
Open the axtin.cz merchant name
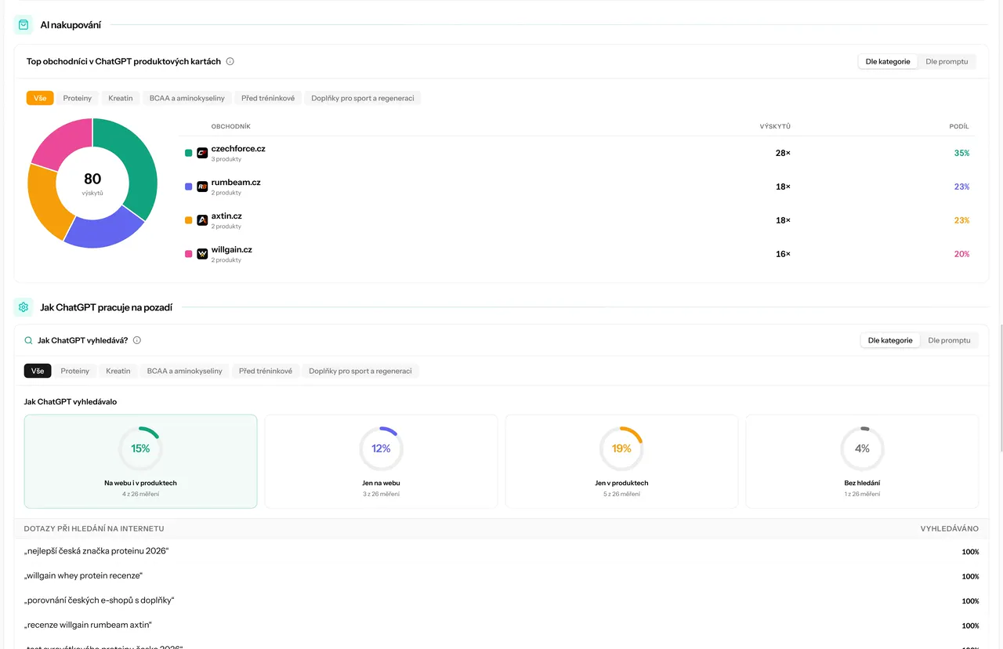pos(226,216)
